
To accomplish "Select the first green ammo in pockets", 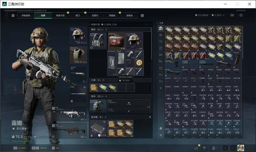I will tap(103, 87).
